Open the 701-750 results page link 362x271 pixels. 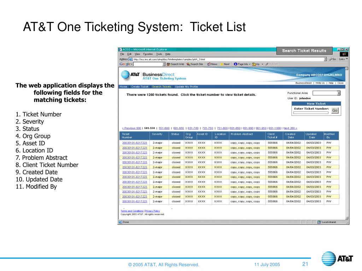coord(208,128)
